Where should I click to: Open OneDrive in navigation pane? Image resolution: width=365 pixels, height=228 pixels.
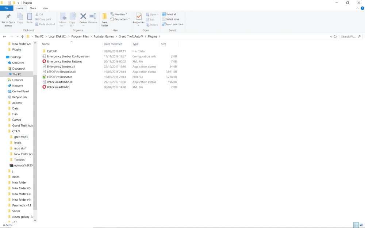pyautogui.click(x=18, y=63)
